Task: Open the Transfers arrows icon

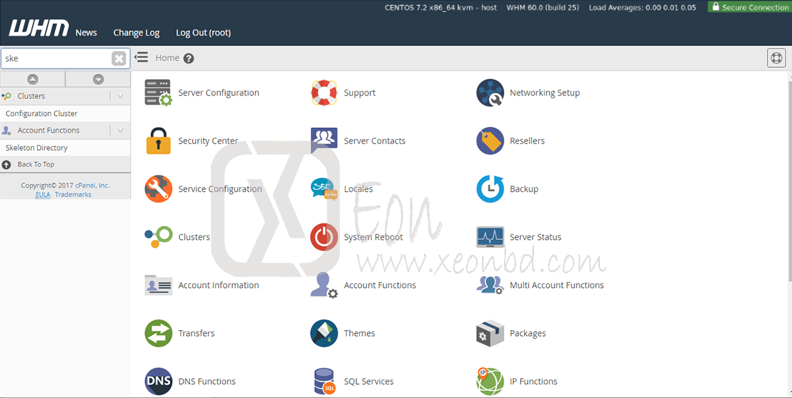Action: click(x=158, y=333)
